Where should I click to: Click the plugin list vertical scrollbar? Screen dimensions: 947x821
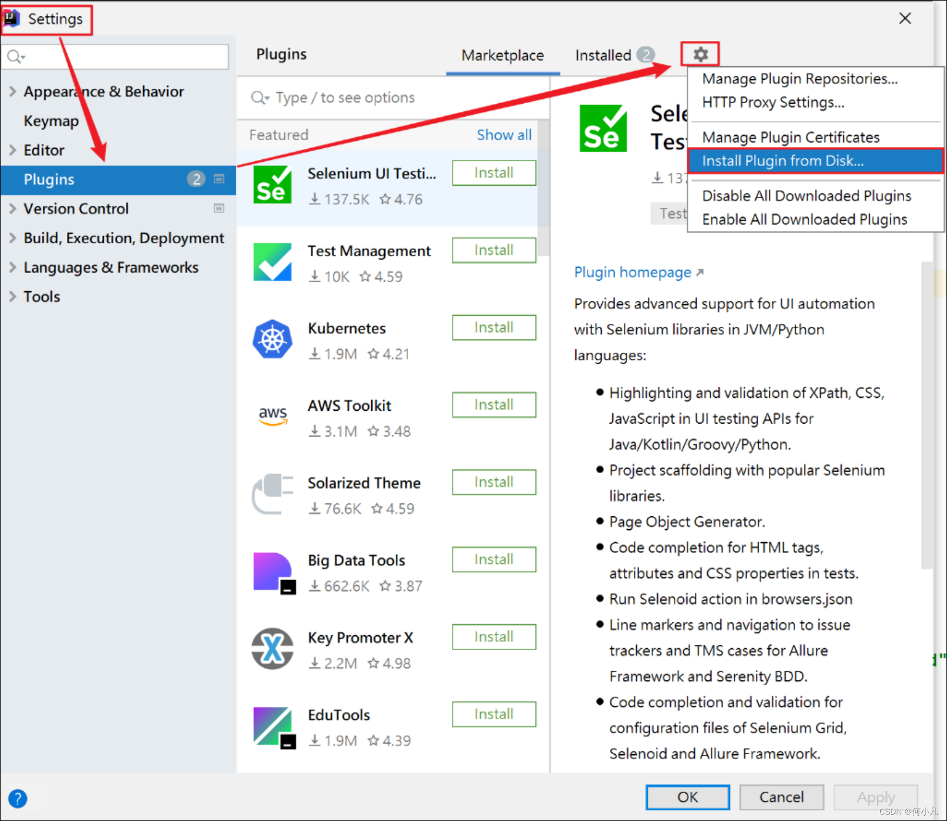[544, 188]
